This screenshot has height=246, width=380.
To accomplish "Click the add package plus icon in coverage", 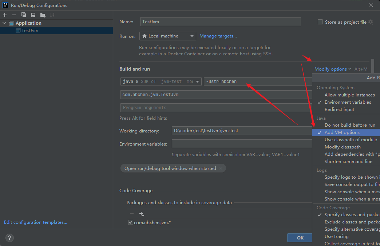I will point(142,214).
